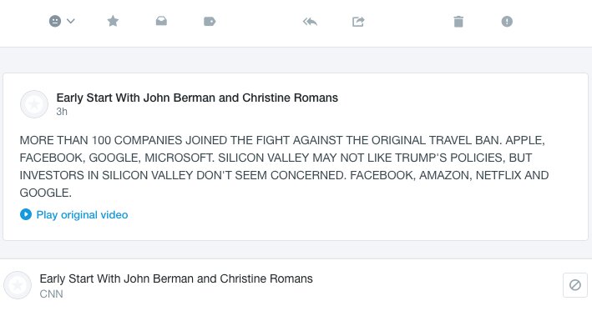Open the sender avatar in the message card
The width and height of the screenshot is (592, 311).
click(34, 104)
